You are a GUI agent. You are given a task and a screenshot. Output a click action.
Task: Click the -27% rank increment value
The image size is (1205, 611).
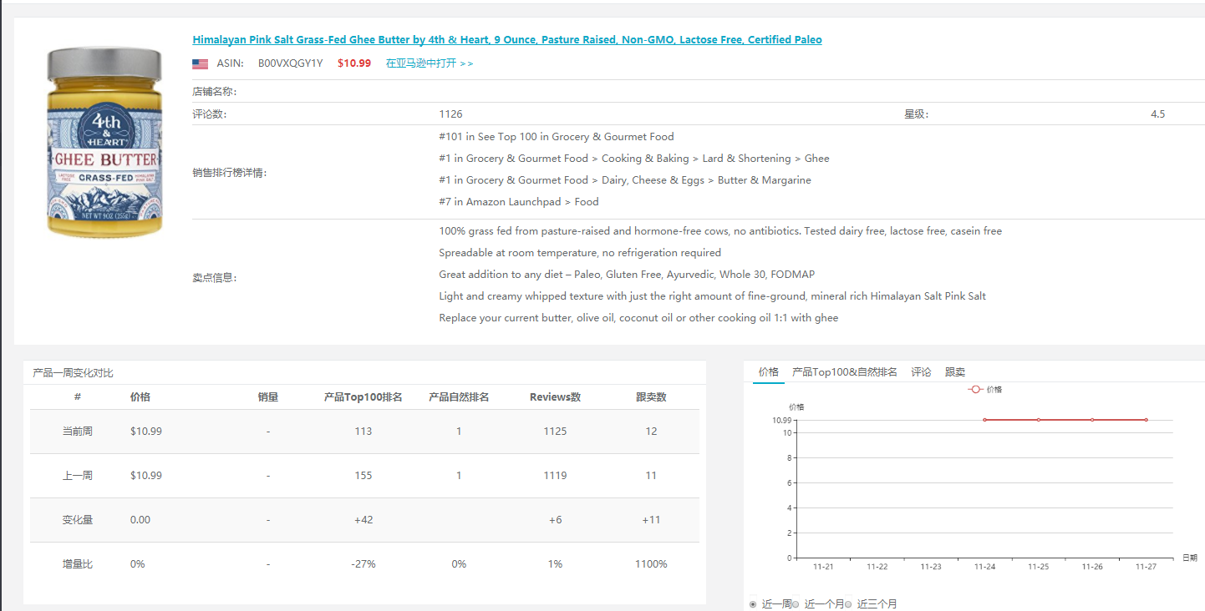click(364, 564)
